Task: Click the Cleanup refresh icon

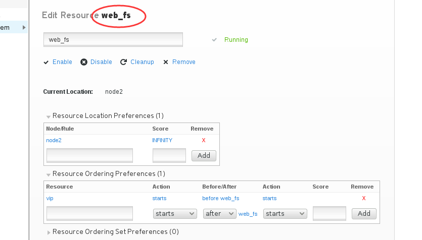Action: [x=123, y=62]
